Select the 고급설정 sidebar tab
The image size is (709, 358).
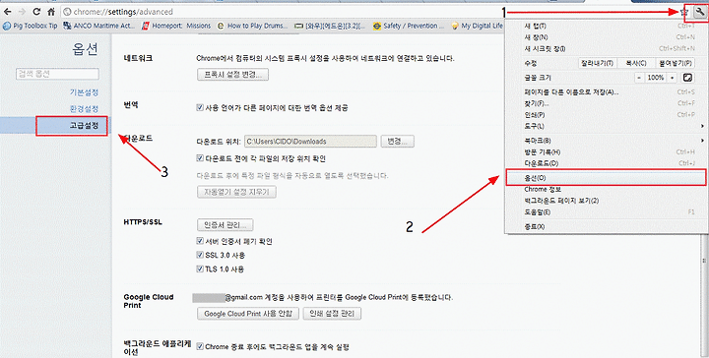click(x=56, y=126)
